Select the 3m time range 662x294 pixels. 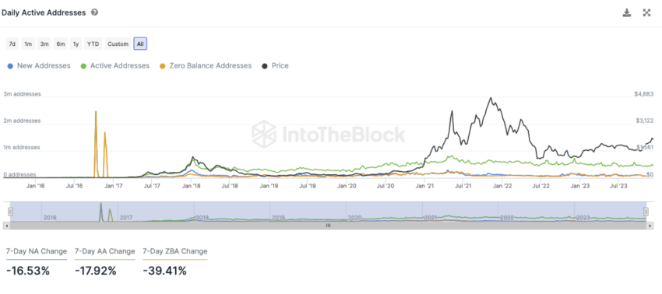[x=44, y=44]
